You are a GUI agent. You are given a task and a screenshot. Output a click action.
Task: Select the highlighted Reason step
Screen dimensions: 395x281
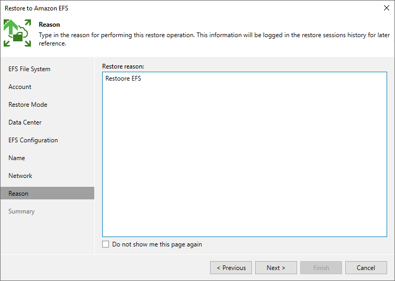point(47,193)
